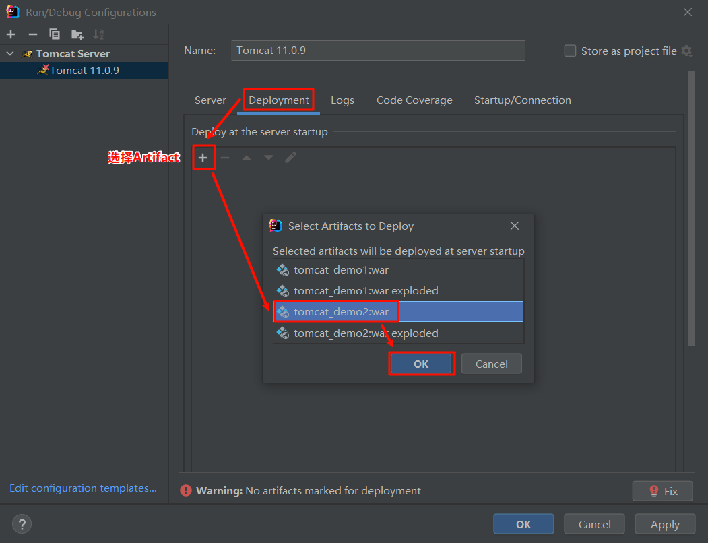This screenshot has width=708, height=543.
Task: Switch to the Deployment tab
Action: (279, 100)
